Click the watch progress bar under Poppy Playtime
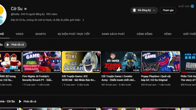The height and width of the screenshot is (110, 196). [161, 72]
